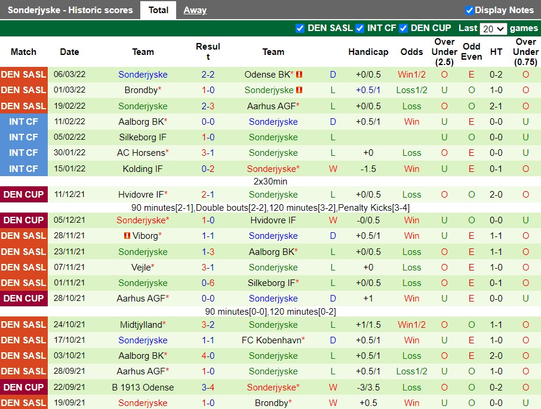The height and width of the screenshot is (409, 541).
Task: Click the Midtjylland team name
Action: [141, 325]
